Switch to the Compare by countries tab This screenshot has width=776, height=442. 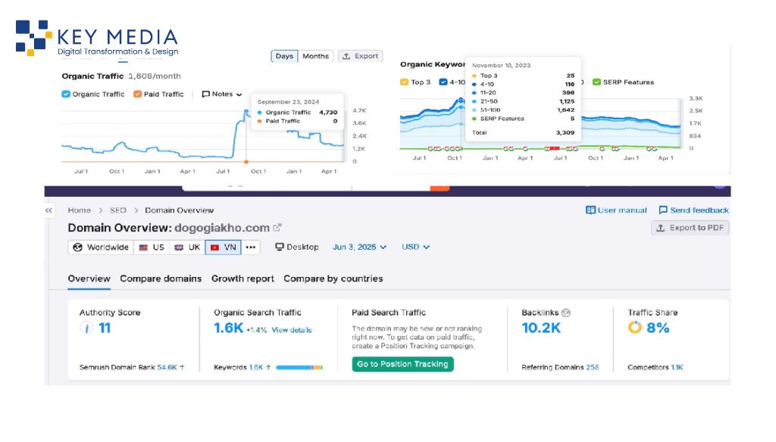click(x=333, y=279)
